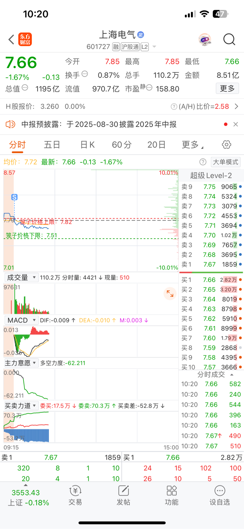244x529 pixels.
Task: Tap the 笼子价格上限 7.82 label
Action: tap(46, 222)
